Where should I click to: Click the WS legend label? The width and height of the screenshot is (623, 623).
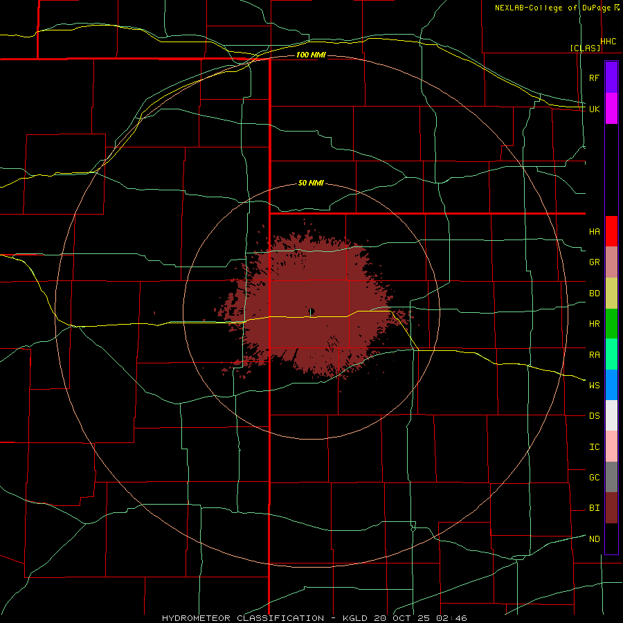(x=594, y=385)
